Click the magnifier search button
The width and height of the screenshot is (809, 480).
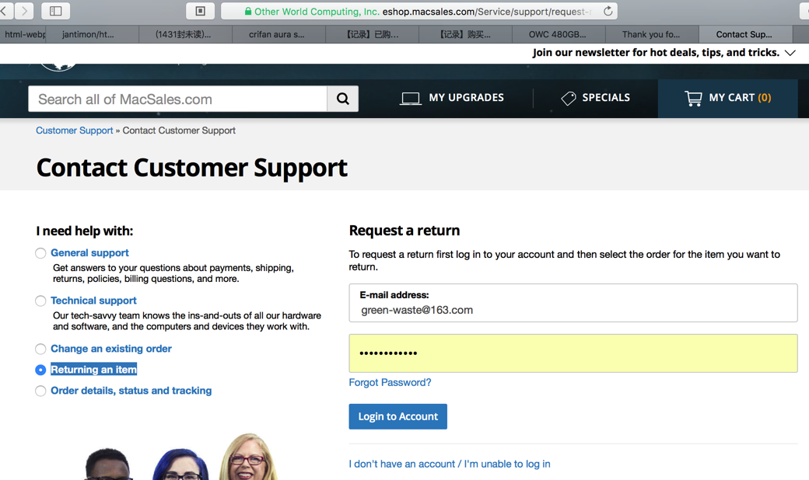click(342, 99)
